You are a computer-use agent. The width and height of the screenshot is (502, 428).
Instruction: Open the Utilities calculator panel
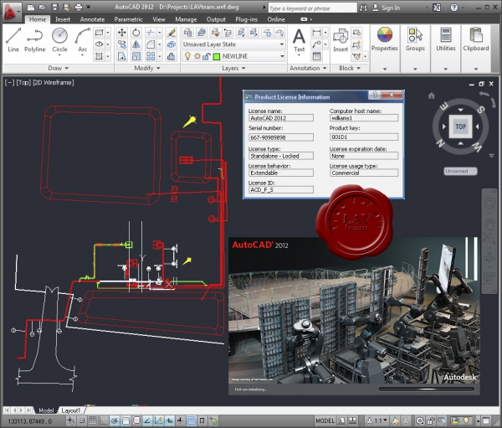coord(446,39)
